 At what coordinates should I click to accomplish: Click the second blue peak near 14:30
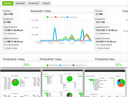coord(82,30)
